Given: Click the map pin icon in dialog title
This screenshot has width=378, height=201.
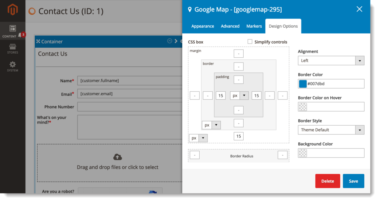Looking at the screenshot, I should coord(190,9).
